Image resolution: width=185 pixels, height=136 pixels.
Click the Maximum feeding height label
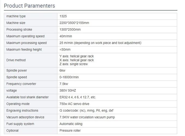point(24,50)
